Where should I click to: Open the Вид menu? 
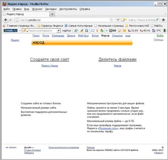(x=27, y=9)
